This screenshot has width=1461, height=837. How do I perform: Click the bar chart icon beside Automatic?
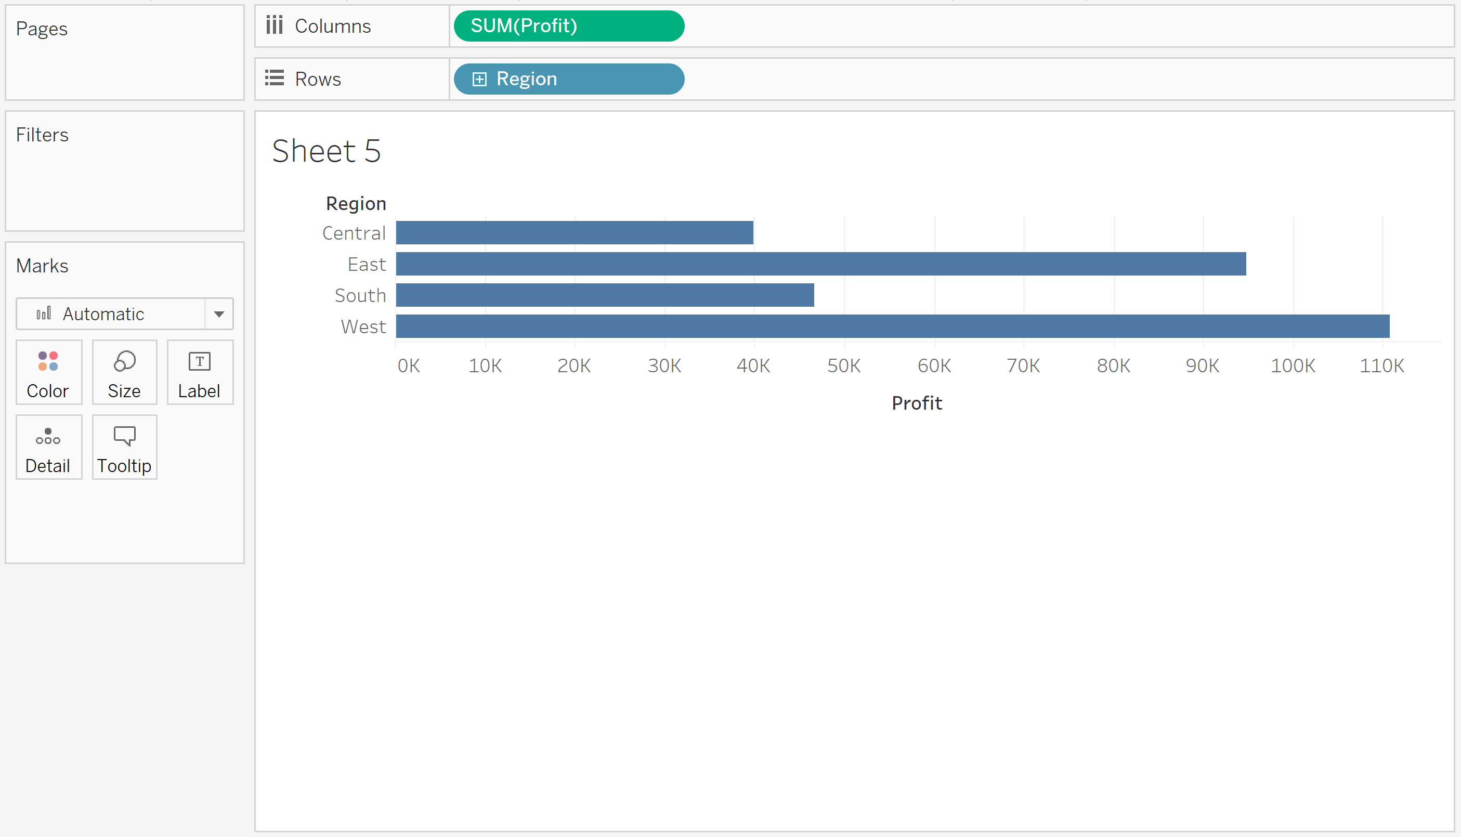pyautogui.click(x=44, y=313)
